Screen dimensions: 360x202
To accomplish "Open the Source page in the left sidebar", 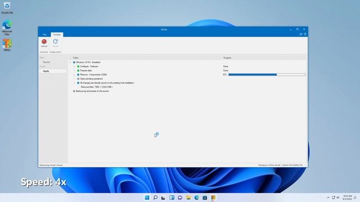I will click(46, 62).
